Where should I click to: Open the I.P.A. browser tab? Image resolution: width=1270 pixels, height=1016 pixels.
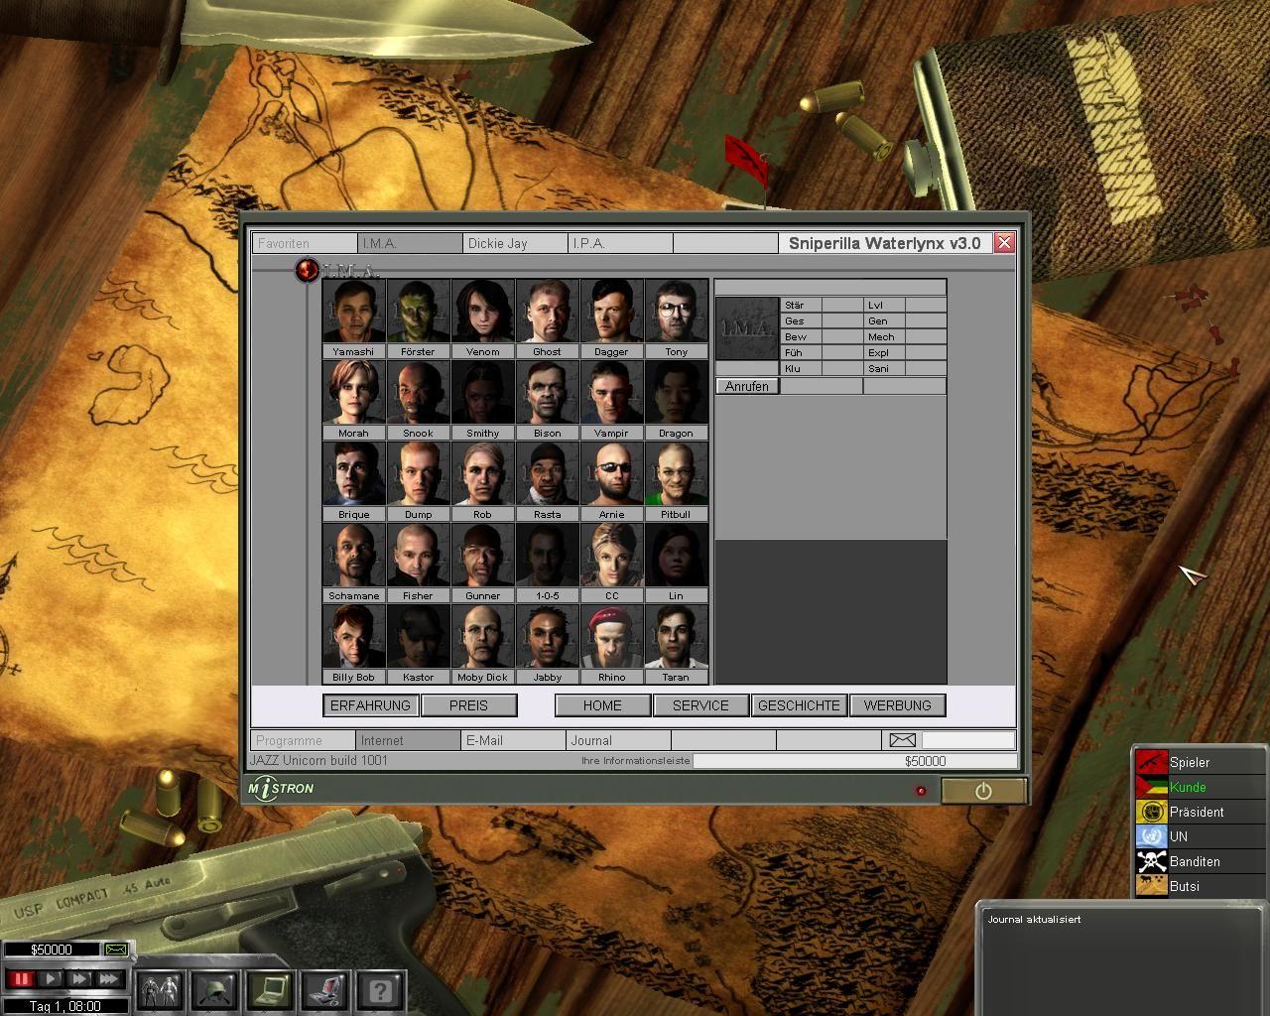coord(620,243)
